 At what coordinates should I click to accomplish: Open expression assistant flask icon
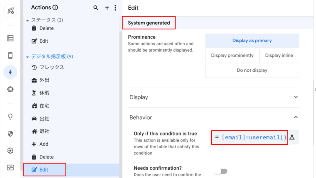292,138
